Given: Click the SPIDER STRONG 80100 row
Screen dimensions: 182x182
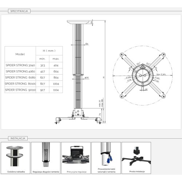Looking at the screenshot, I should point(33,84).
